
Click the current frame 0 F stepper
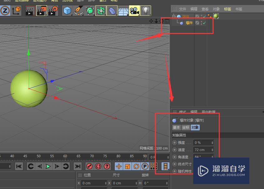click(168, 157)
